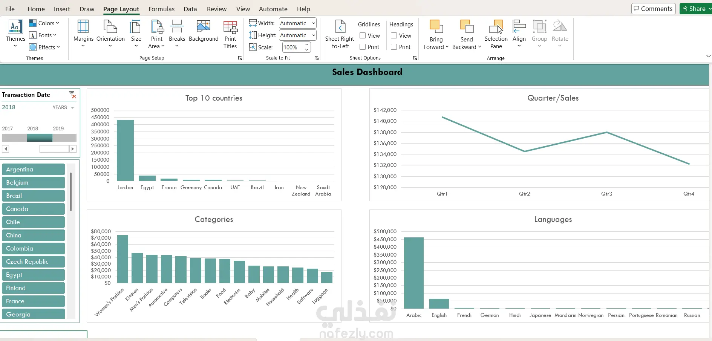Click the country slicer vertical scrollbar
The height and width of the screenshot is (341, 712).
[71, 192]
